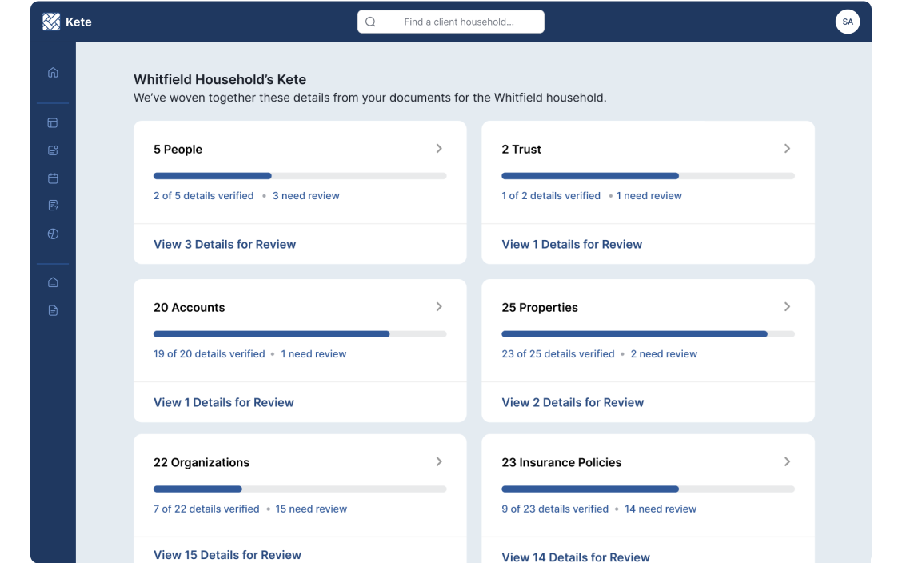Open the notes with notification icon in sidebar
902x563 pixels.
(x=53, y=150)
